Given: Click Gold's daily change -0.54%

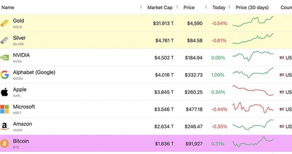Looking at the screenshot, I should coord(219,24).
